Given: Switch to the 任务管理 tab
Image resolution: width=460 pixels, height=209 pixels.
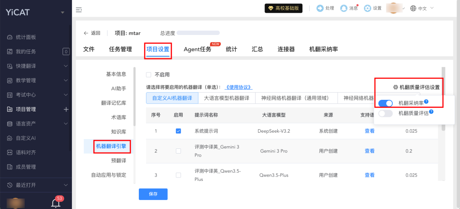Looking at the screenshot, I should point(120,49).
